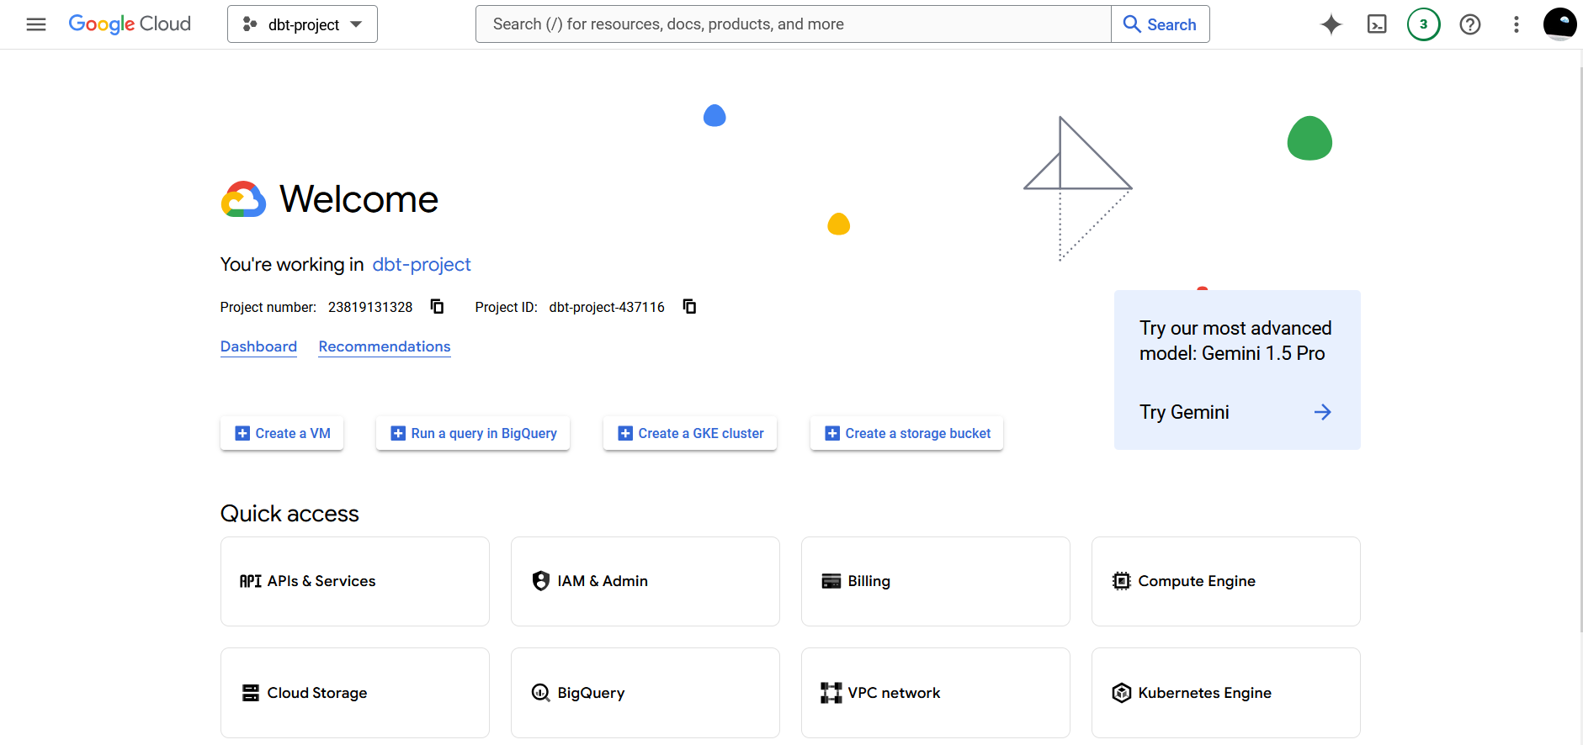Open Try Gemini arrow link
This screenshot has height=745, width=1583.
point(1236,412)
